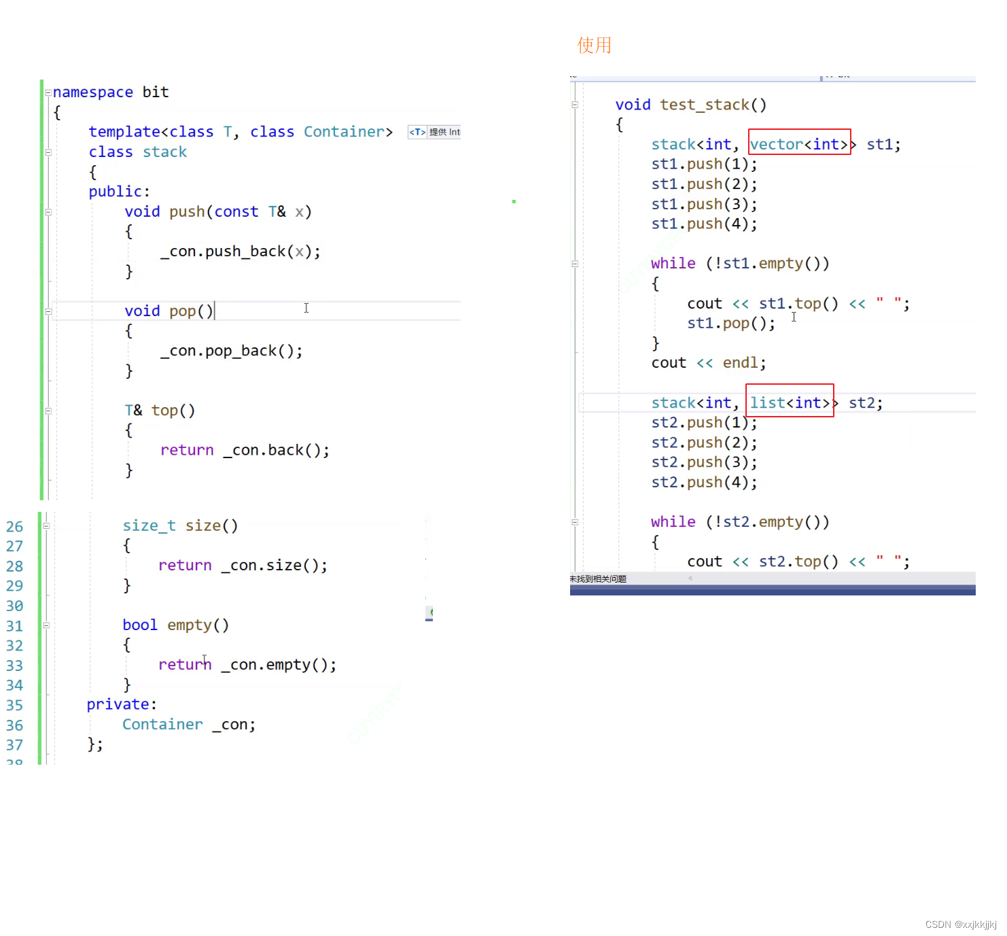Place cursor on '_con.pop_back();' line
Screen dimensions: 1007x936
click(x=232, y=351)
